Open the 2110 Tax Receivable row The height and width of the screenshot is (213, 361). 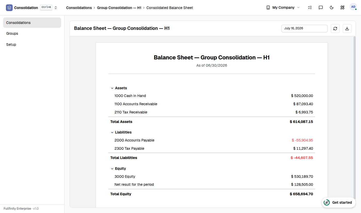click(212, 112)
